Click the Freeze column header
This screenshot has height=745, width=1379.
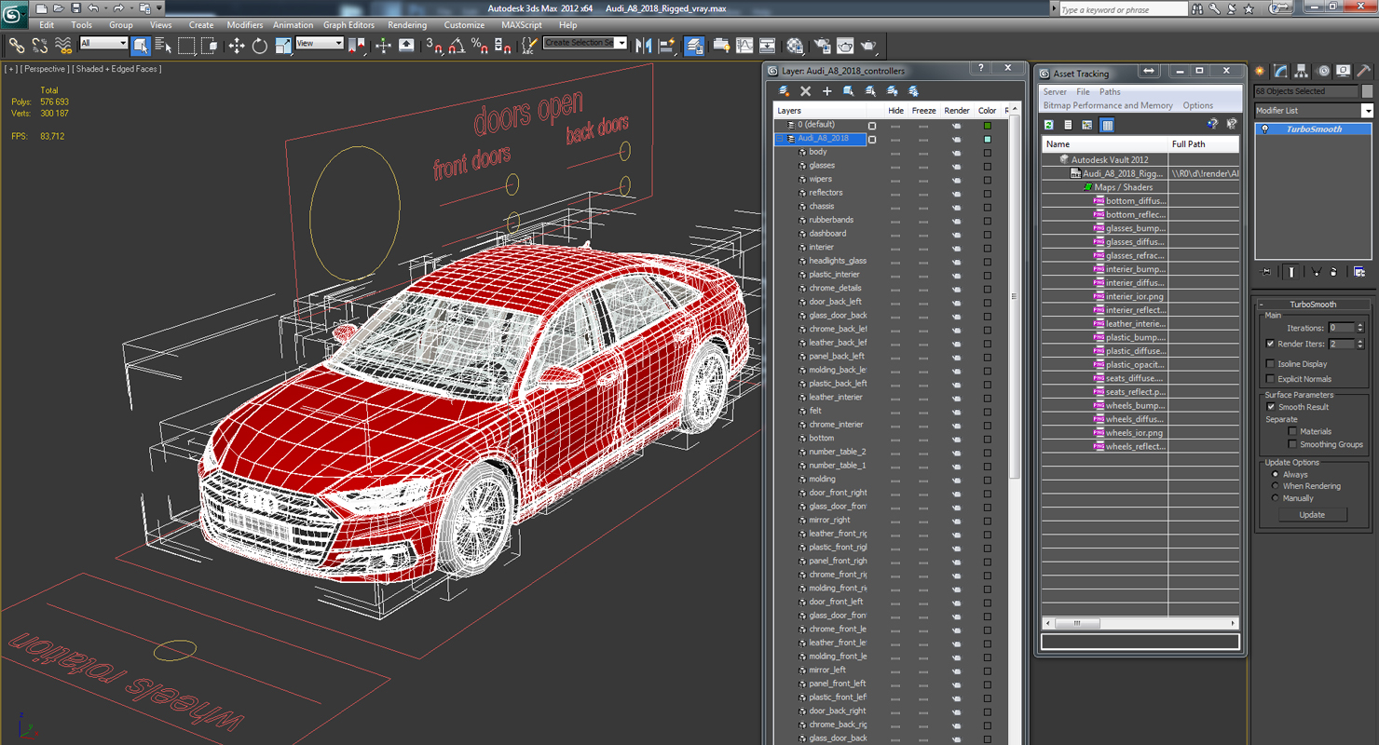point(923,111)
